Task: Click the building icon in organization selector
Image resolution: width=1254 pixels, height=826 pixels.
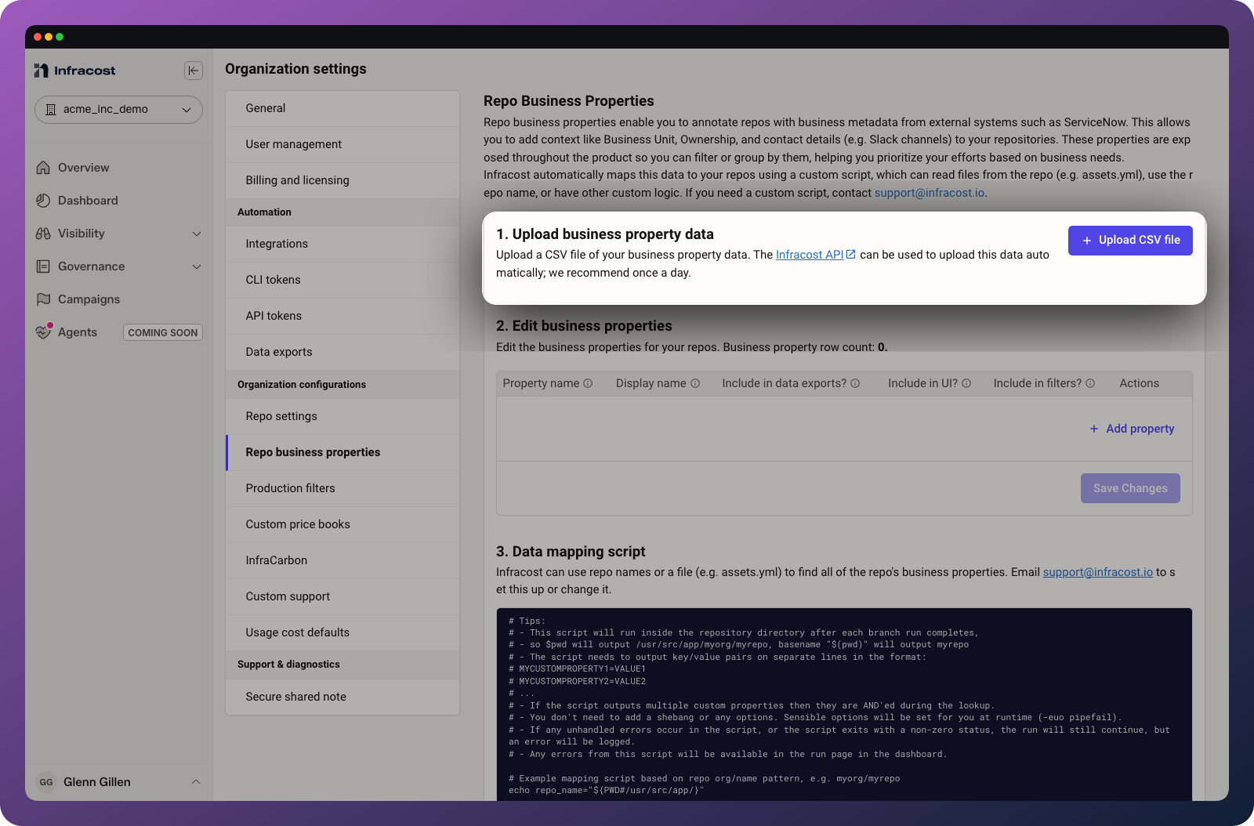Action: tap(51, 110)
